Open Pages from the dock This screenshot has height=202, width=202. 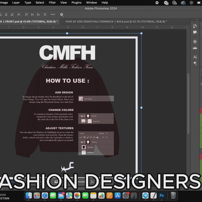109,195
